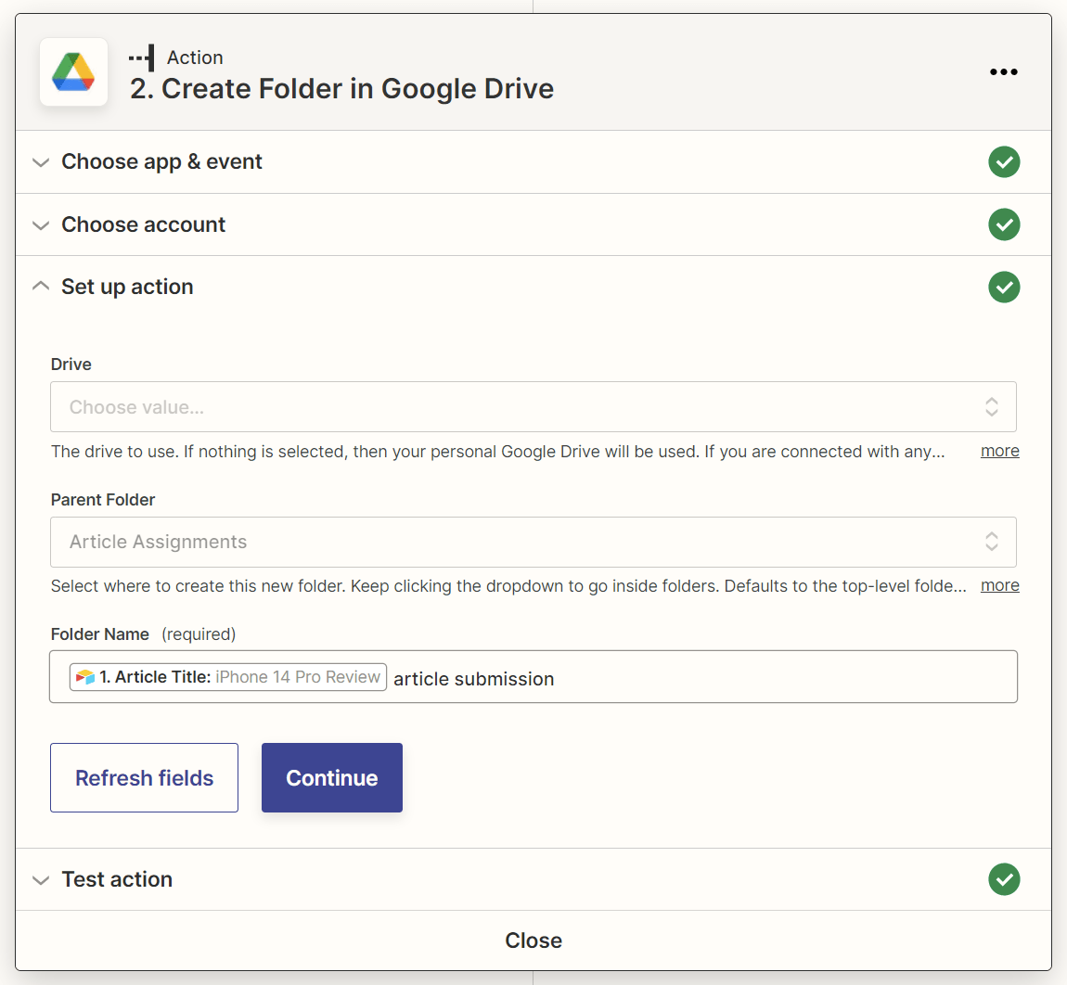The height and width of the screenshot is (985, 1067).
Task: Close the Create Folder step panel
Action: click(x=533, y=940)
